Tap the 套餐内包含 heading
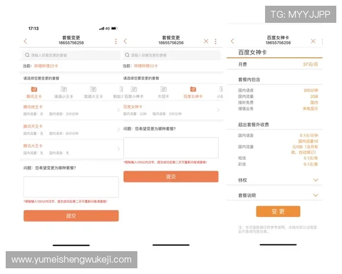Image resolution: width=342 pixels, height=274 pixels. pyautogui.click(x=249, y=79)
